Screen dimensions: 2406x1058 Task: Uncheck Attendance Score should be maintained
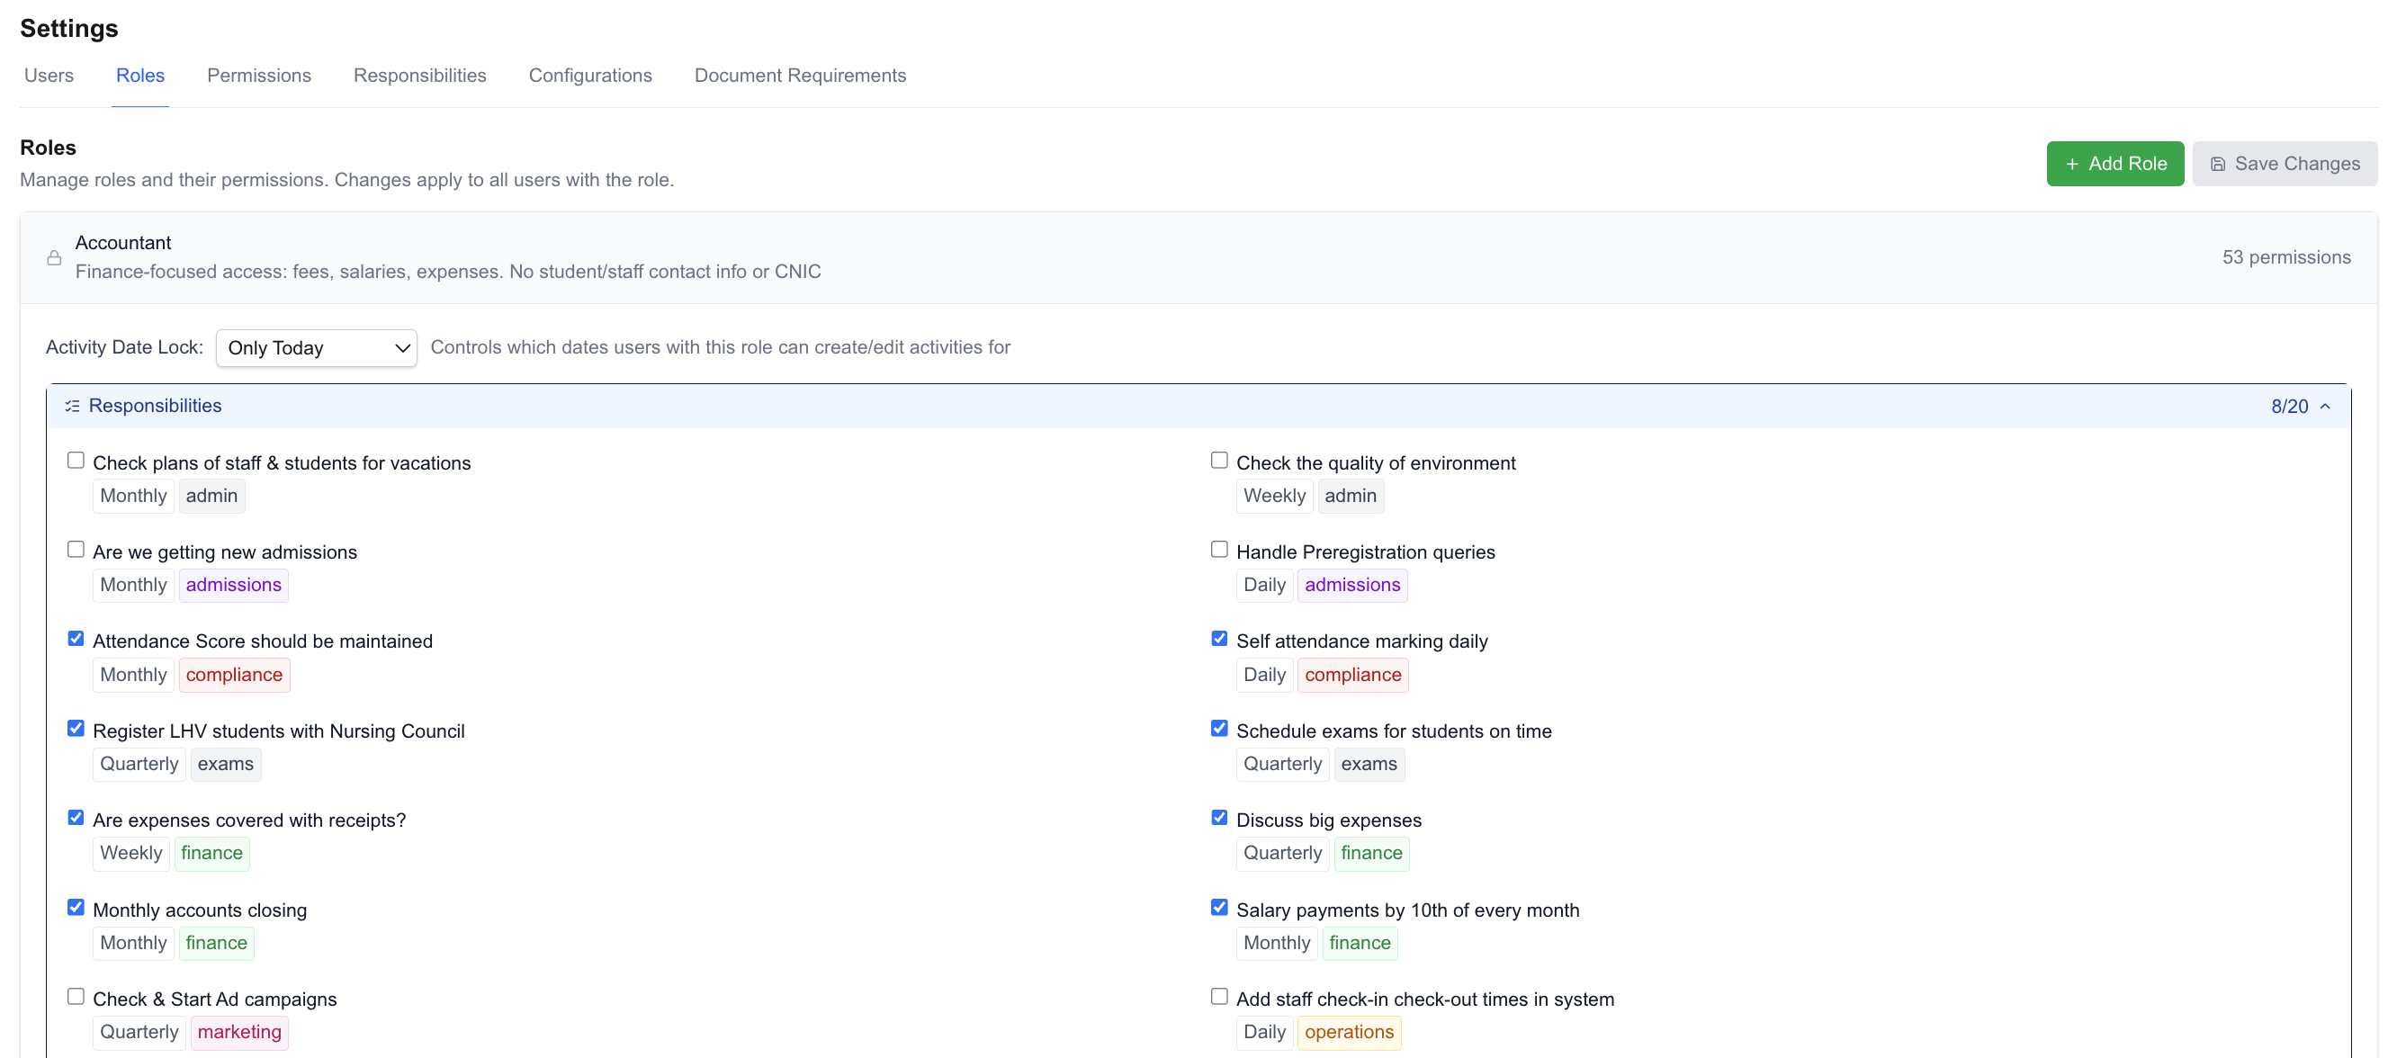76,640
